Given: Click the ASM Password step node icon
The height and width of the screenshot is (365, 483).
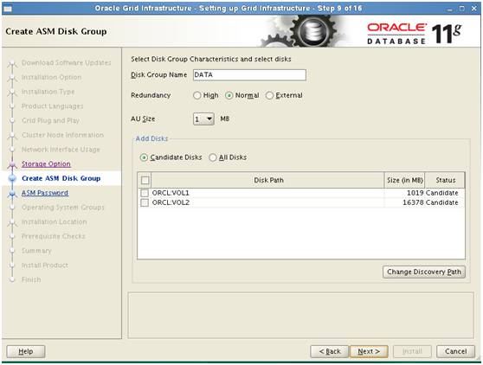Looking at the screenshot, I should pos(12,194).
